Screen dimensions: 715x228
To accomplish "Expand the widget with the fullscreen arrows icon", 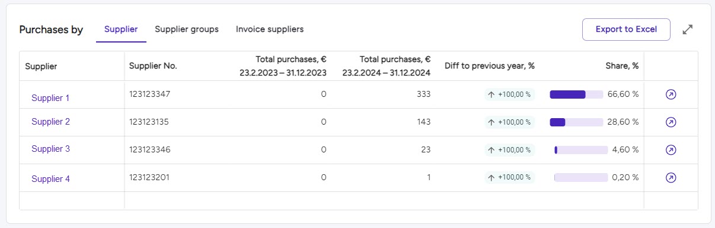I will point(688,30).
